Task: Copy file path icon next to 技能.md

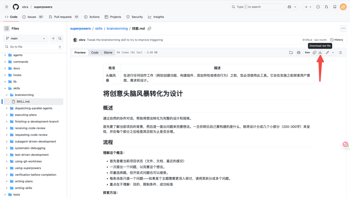Action: pos(149,28)
